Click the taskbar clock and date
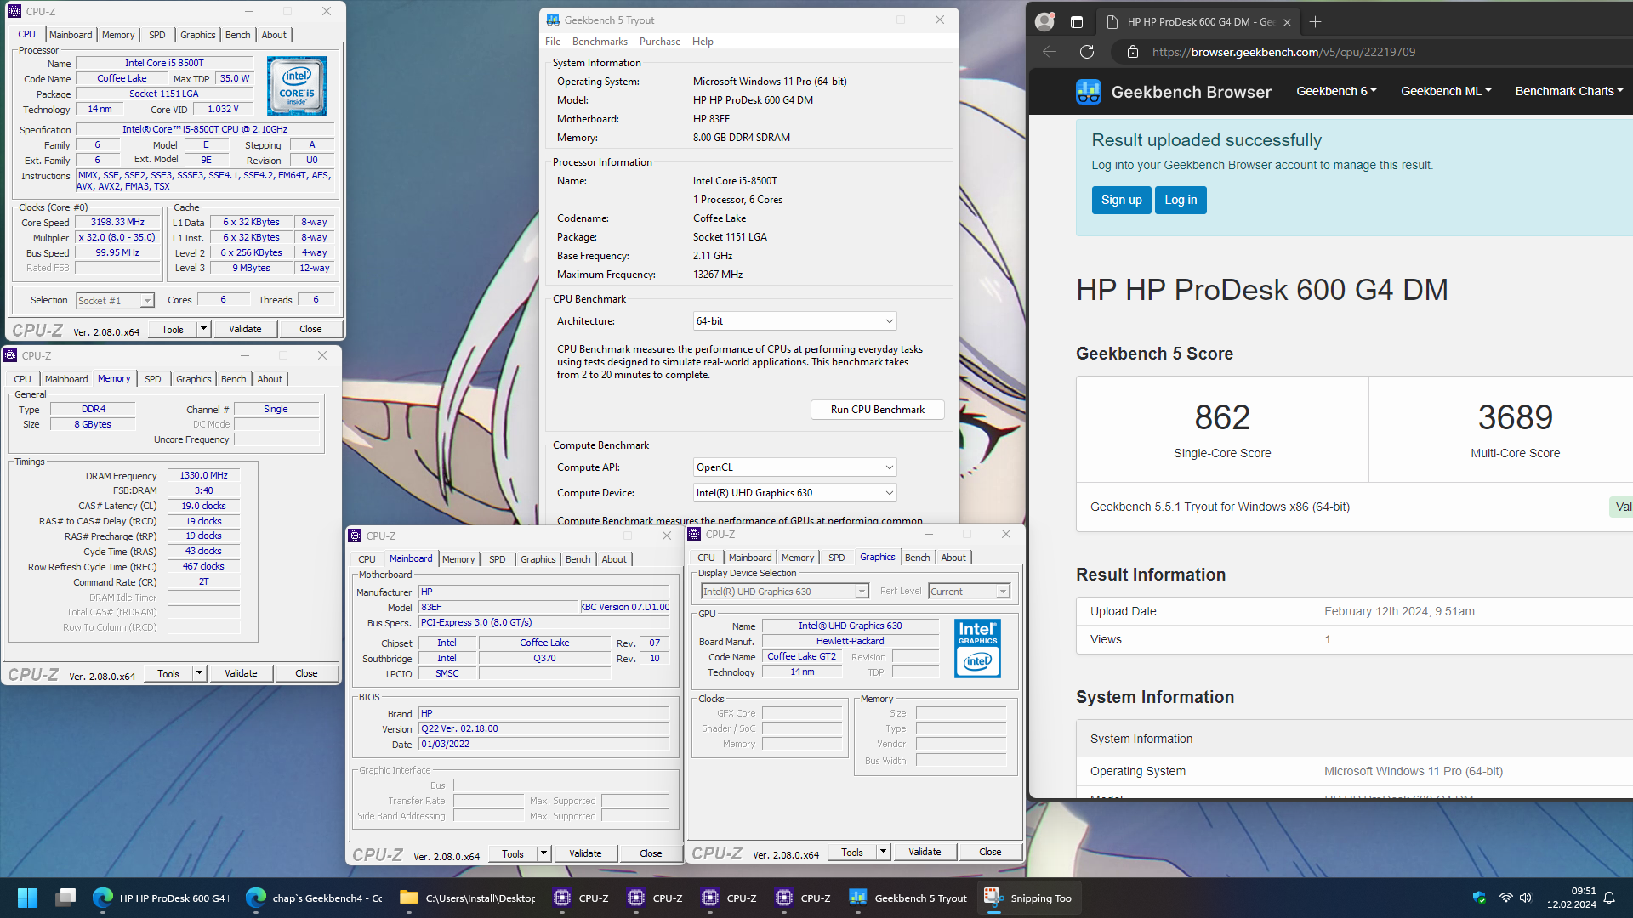This screenshot has height=918, width=1633. click(1572, 898)
